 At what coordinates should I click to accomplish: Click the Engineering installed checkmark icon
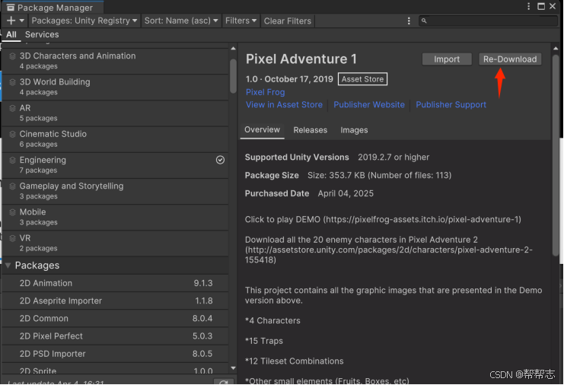coord(220,160)
